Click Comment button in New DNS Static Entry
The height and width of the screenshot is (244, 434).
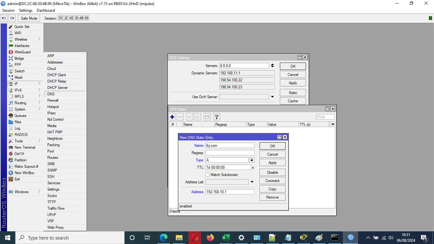[273, 181]
